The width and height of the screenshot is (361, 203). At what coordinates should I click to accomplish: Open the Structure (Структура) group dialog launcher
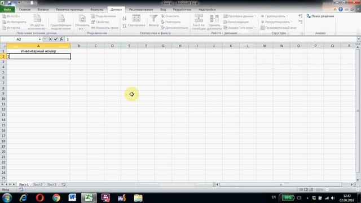(302, 33)
